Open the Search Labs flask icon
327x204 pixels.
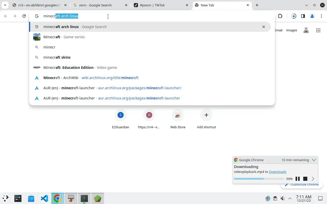pyautogui.click(x=306, y=30)
